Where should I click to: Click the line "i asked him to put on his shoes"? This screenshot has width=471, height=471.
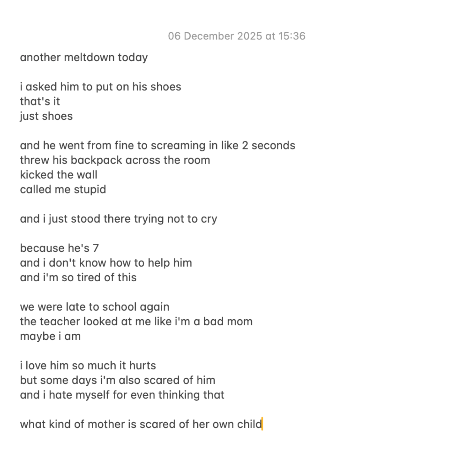(100, 87)
